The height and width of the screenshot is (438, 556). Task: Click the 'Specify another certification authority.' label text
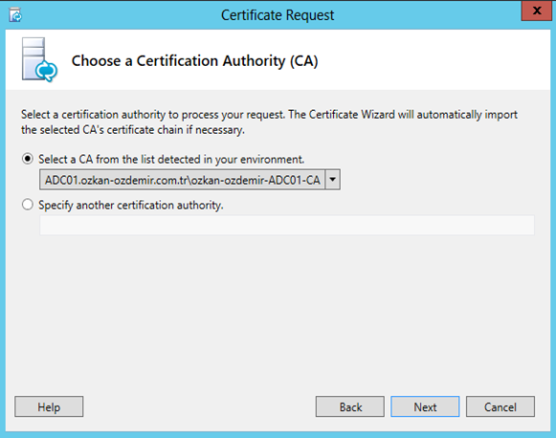(x=131, y=206)
